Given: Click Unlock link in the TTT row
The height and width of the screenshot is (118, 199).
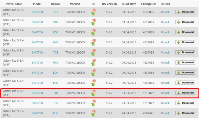Looking at the screenshot, I should point(165,12).
